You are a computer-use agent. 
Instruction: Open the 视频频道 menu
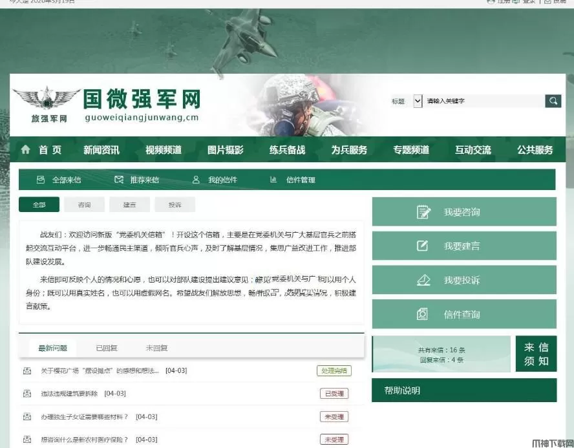click(164, 150)
